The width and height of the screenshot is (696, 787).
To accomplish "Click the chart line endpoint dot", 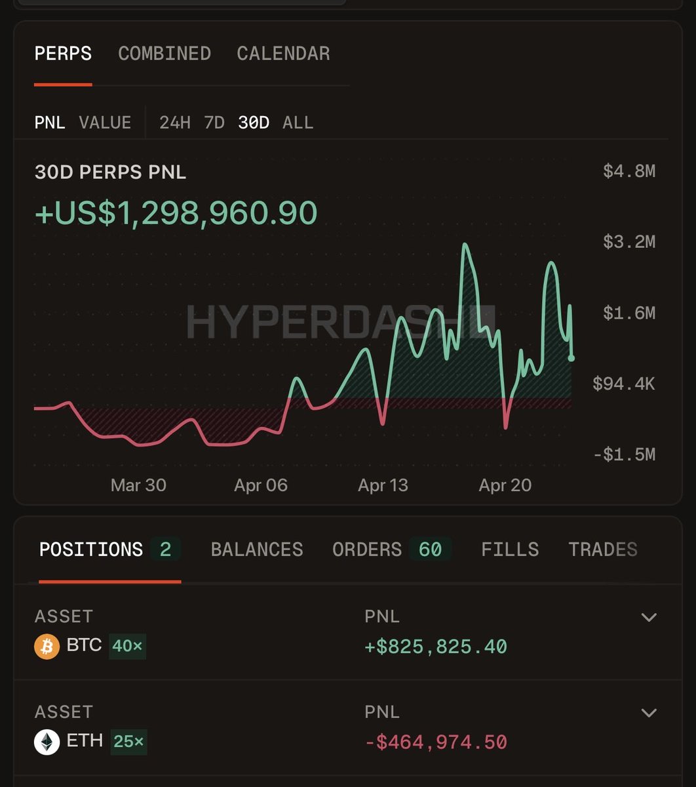I will point(571,358).
